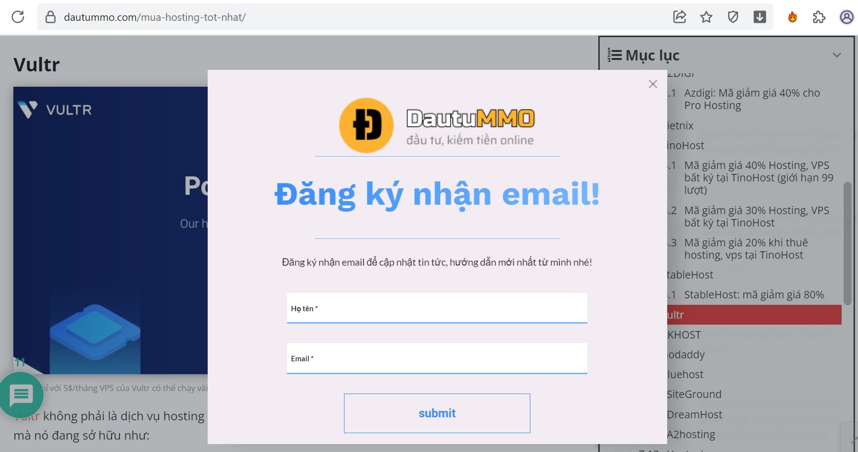Jump to the TinoHost contents entry
The width and height of the screenshot is (858, 452).
coord(686,145)
